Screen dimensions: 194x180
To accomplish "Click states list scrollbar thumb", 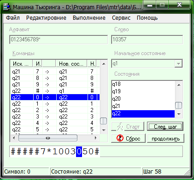I will coord(179,106).
